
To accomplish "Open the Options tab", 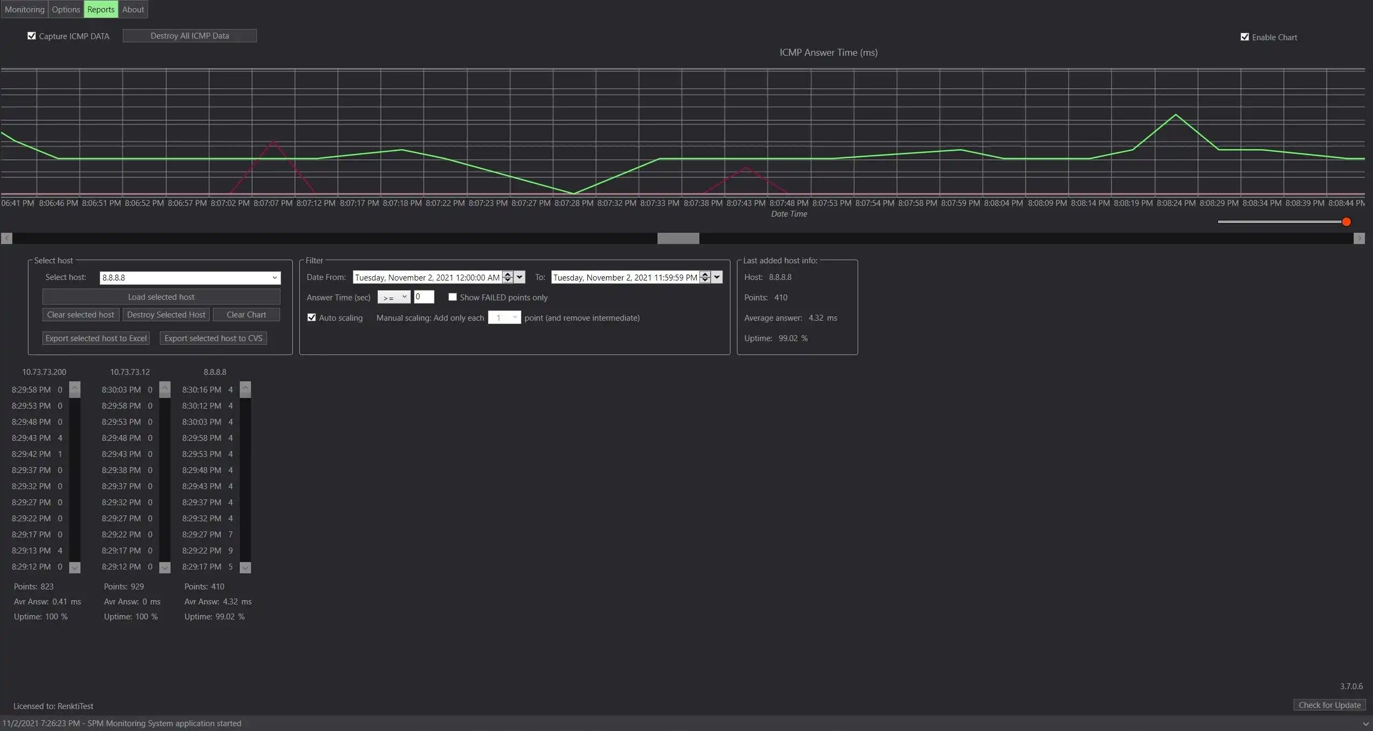I will (x=66, y=9).
